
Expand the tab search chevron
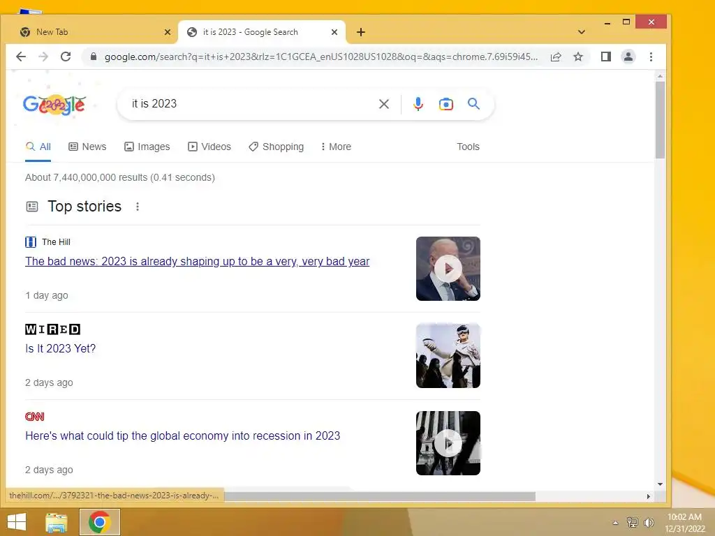(x=582, y=32)
